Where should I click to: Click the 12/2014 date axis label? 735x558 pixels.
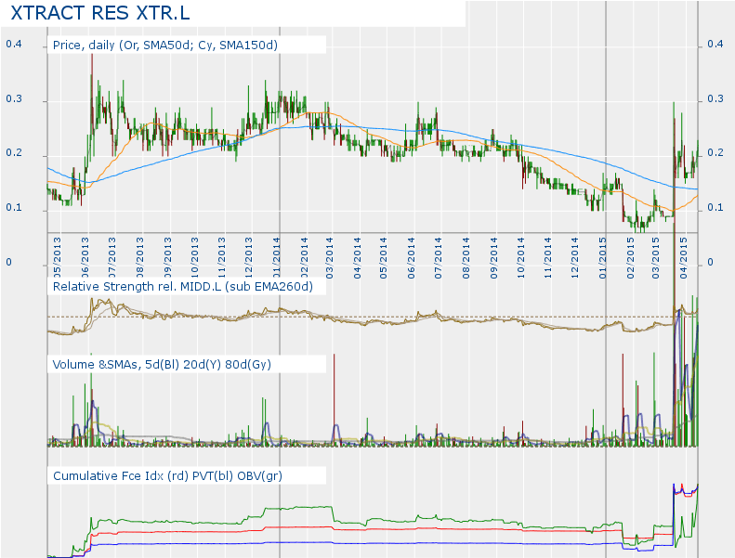click(x=574, y=258)
